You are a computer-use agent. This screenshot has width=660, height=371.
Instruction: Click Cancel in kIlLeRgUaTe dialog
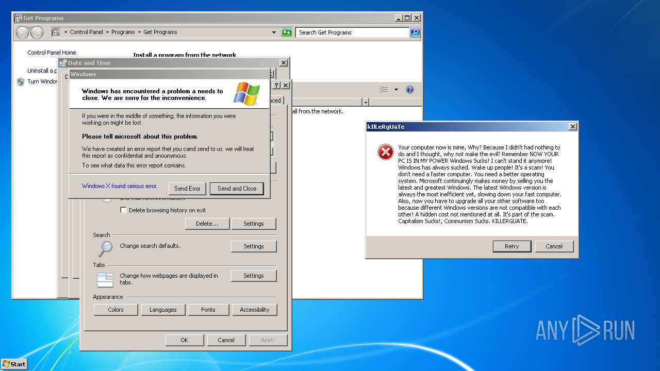click(554, 246)
